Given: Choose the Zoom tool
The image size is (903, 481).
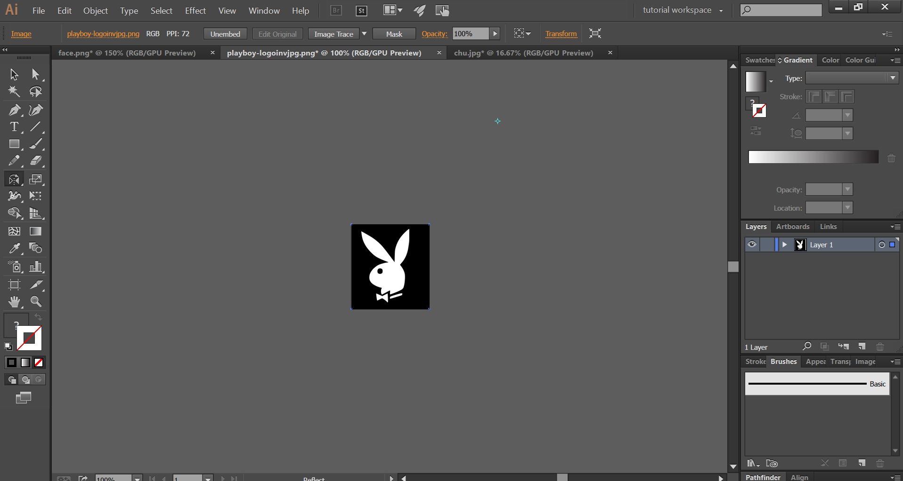Looking at the screenshot, I should click(35, 301).
